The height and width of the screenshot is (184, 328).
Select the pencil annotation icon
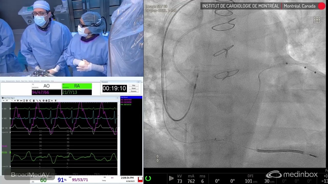[x=37, y=101]
